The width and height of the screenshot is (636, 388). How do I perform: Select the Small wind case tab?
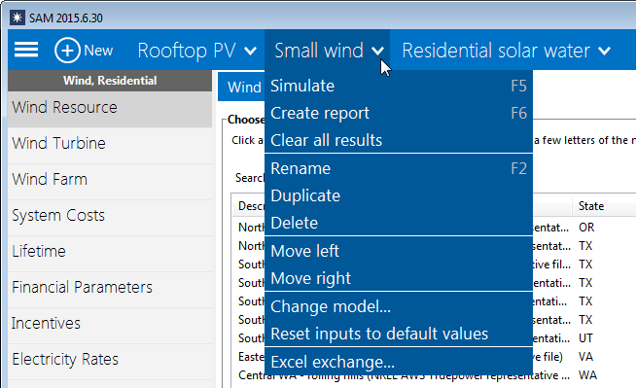click(x=319, y=51)
